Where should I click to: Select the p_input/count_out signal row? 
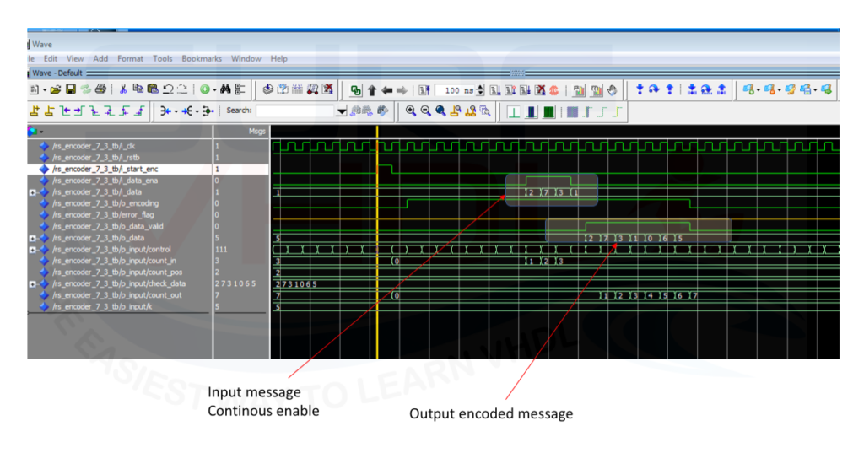(x=120, y=295)
